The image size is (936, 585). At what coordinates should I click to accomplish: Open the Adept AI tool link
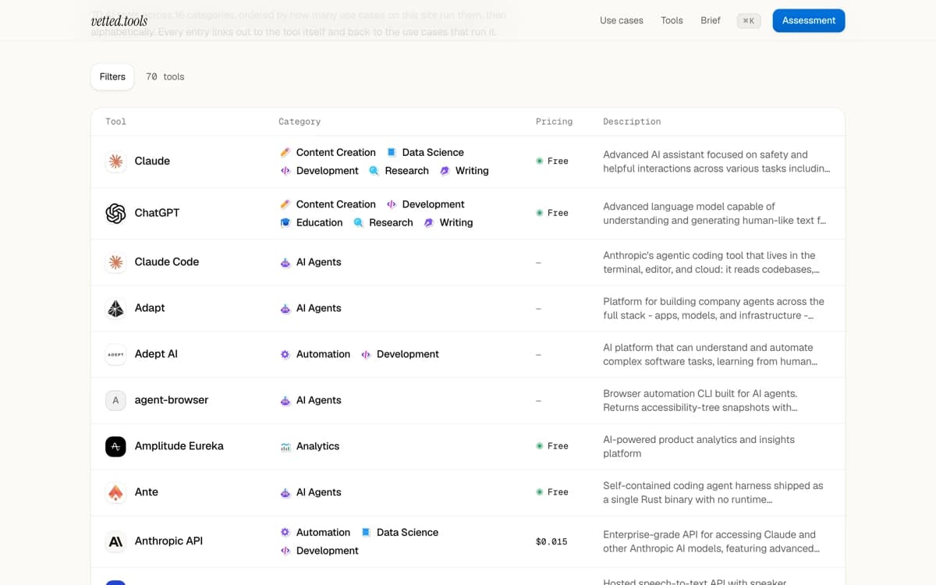click(156, 354)
